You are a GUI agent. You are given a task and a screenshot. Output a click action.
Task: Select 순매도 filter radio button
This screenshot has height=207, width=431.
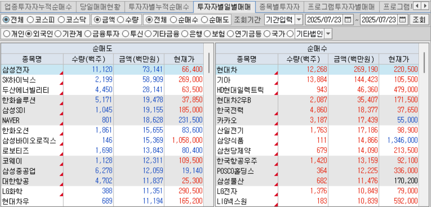(204, 20)
